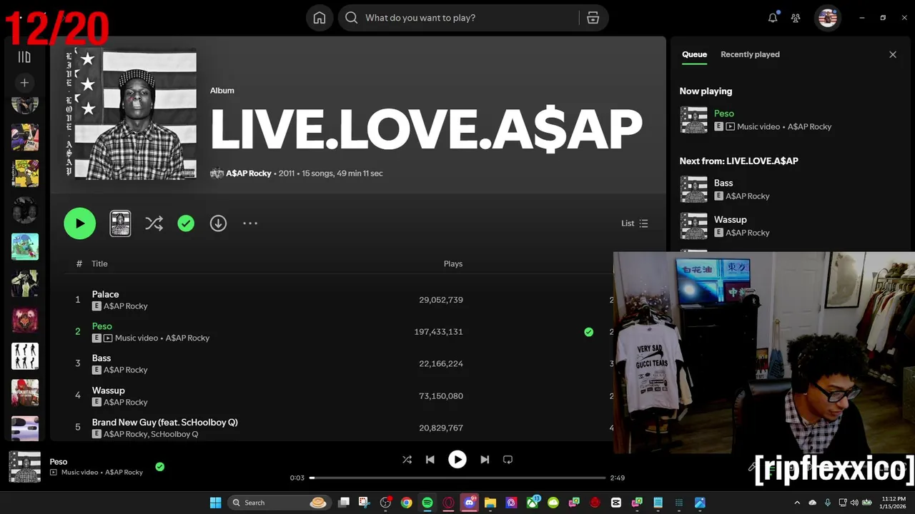The width and height of the screenshot is (915, 514).
Task: Open ScHoolboy Q artist link under Brand New Guy
Action: click(x=174, y=434)
